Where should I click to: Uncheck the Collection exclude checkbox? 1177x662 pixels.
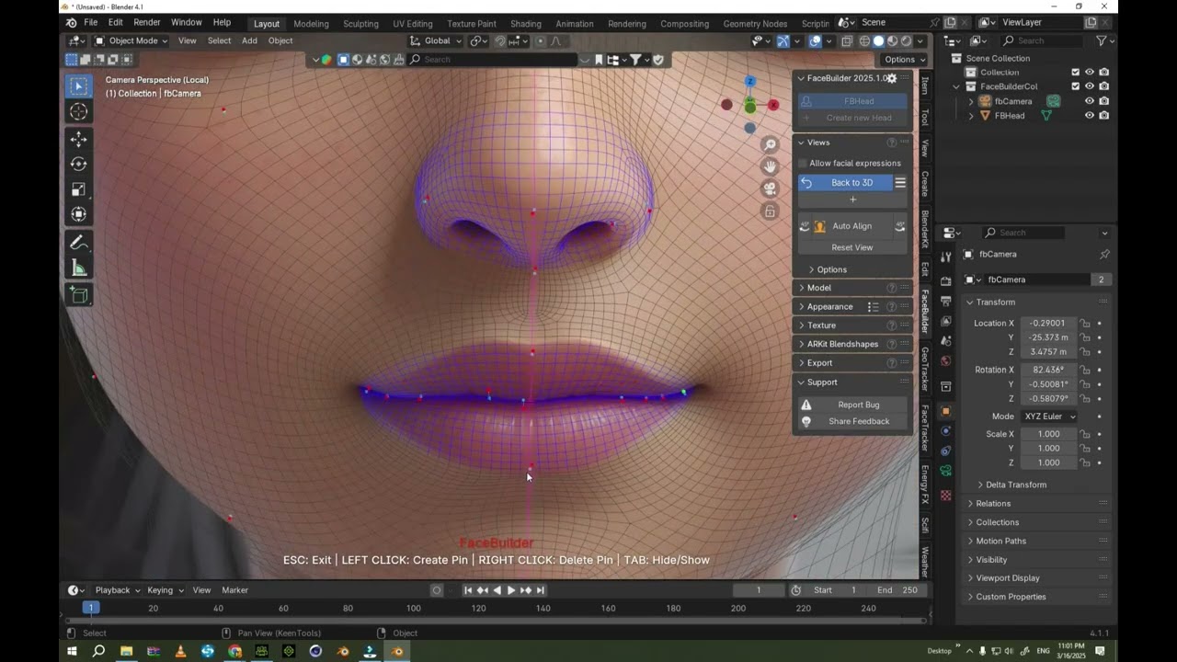pyautogui.click(x=1075, y=72)
